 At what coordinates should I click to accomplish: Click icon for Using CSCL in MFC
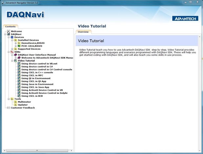[19, 76]
